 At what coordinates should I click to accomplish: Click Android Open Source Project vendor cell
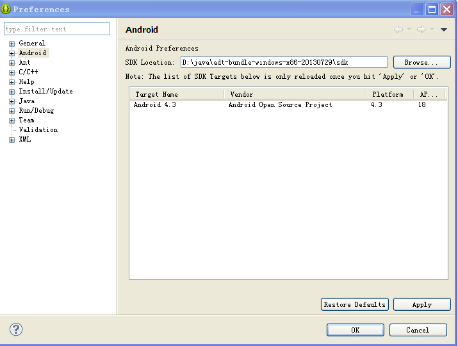(x=280, y=104)
